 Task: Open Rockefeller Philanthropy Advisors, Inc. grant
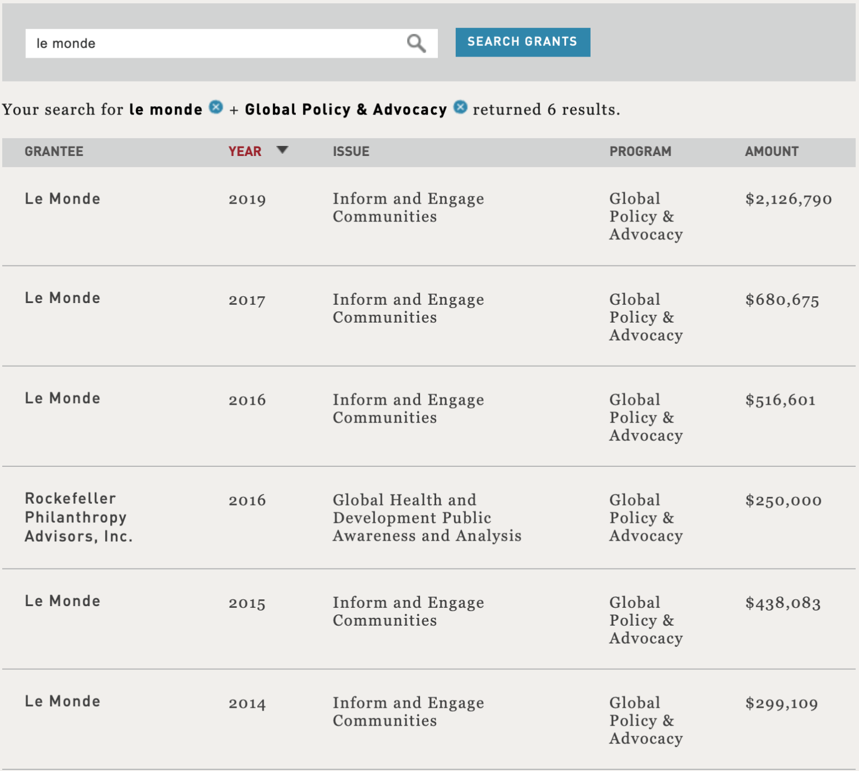79,517
